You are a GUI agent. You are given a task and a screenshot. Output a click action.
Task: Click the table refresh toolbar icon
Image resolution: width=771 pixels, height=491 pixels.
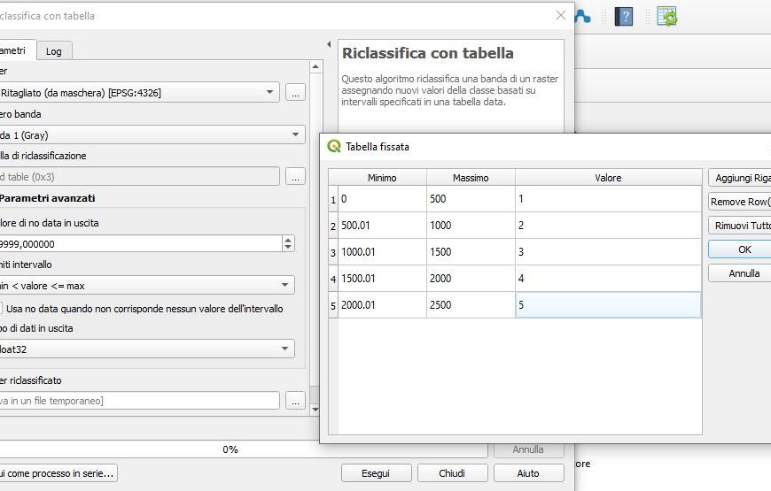[x=666, y=16]
